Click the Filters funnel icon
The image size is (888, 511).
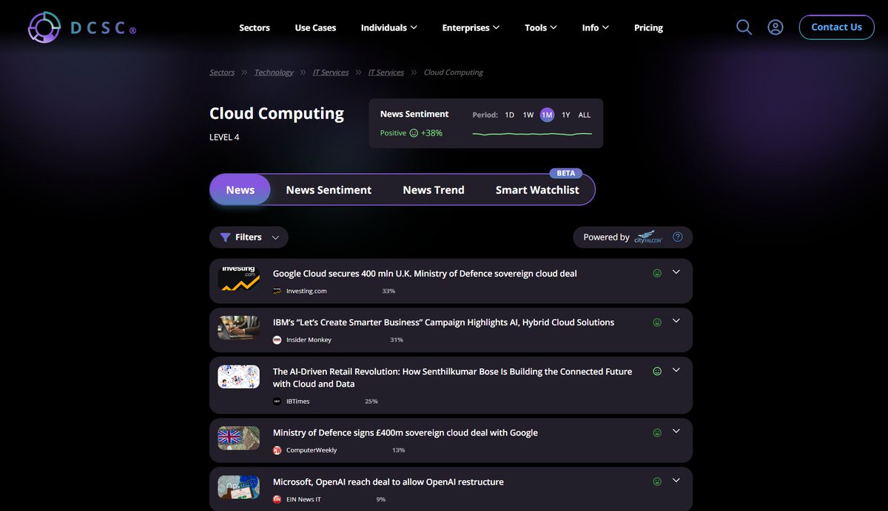(x=226, y=237)
